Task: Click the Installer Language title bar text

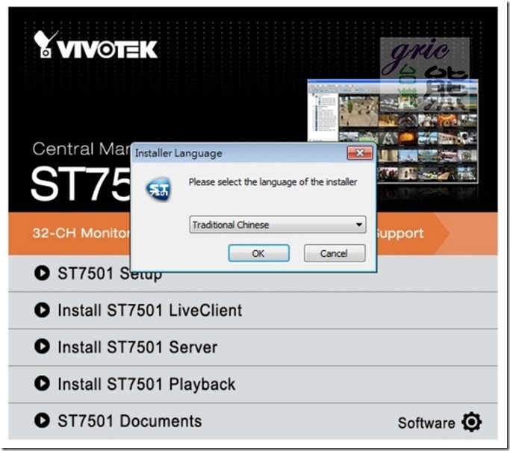Action: tap(178, 153)
